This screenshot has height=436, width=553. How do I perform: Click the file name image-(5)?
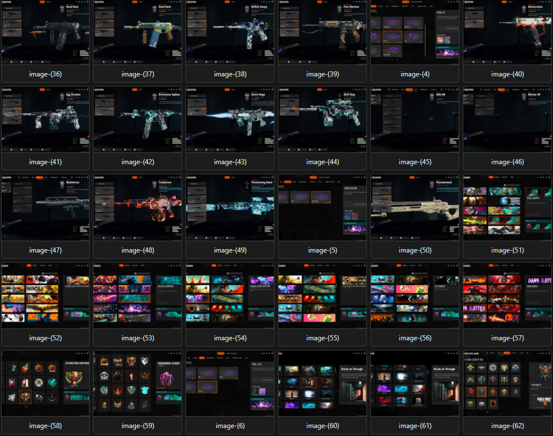point(322,250)
